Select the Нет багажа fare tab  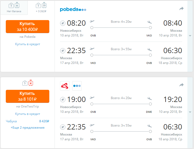14,8
